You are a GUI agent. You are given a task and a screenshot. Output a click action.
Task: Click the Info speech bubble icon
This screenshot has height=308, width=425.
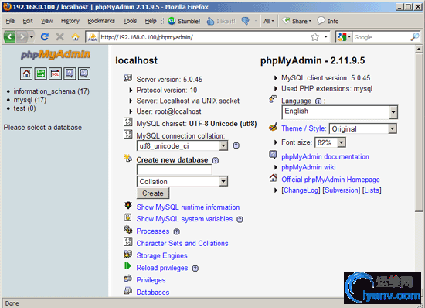coord(321,21)
